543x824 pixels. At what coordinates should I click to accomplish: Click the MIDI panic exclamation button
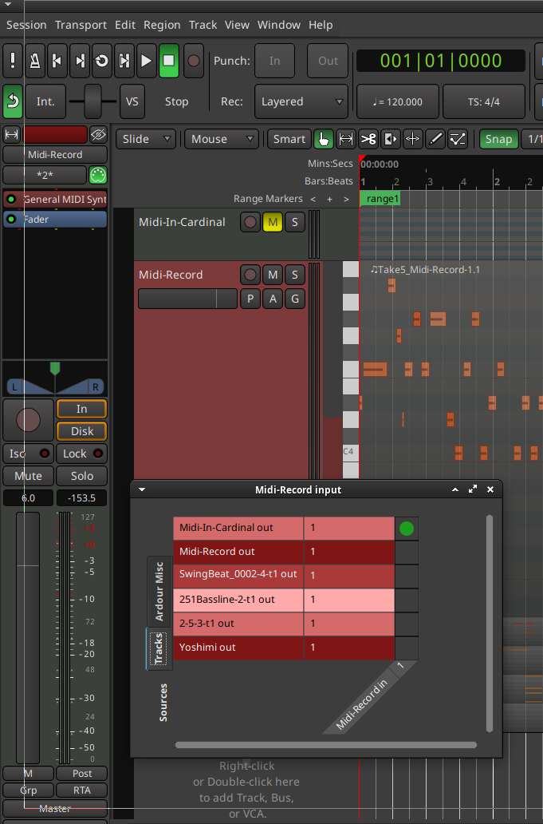13,61
